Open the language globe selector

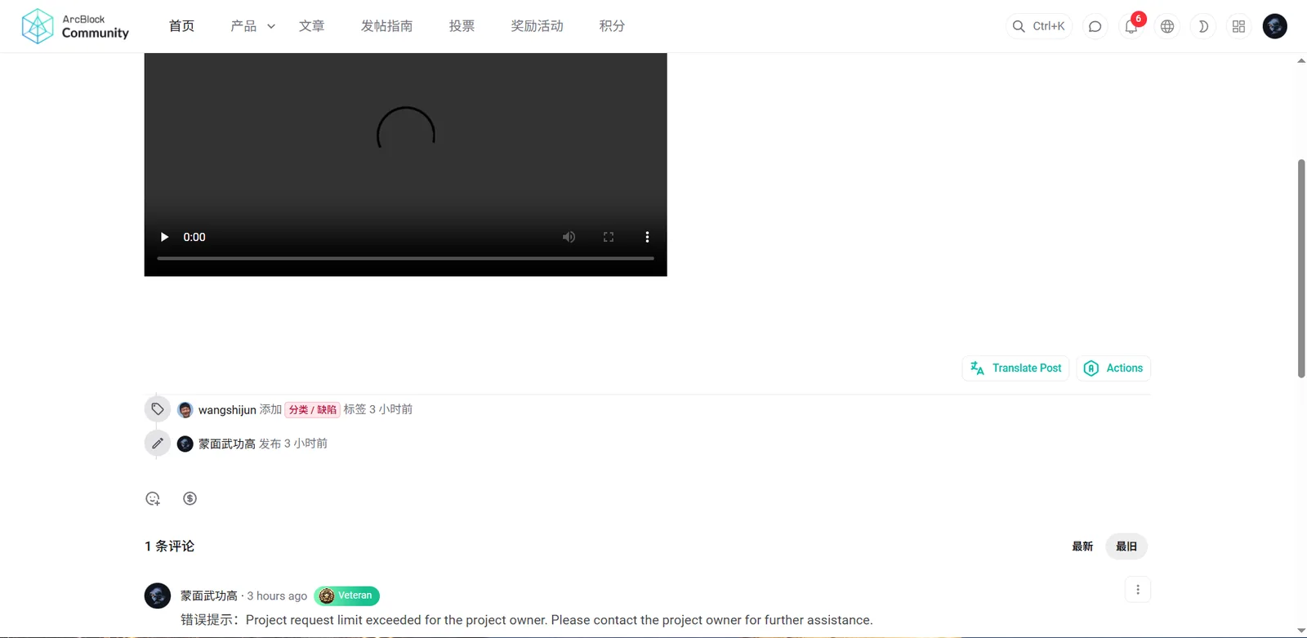coord(1167,26)
